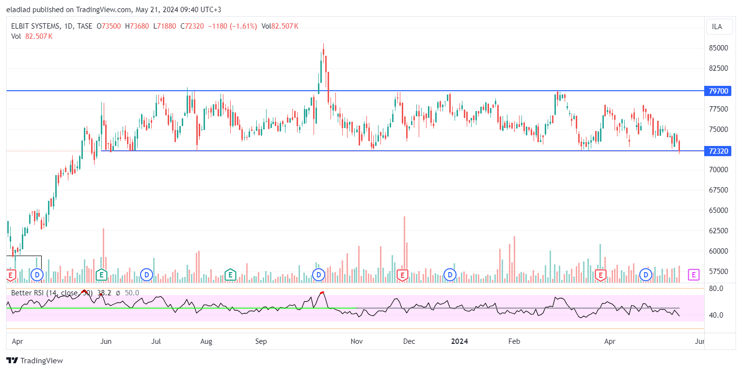Select the red earnings marker before December
This screenshot has width=742, height=371.
tap(402, 275)
